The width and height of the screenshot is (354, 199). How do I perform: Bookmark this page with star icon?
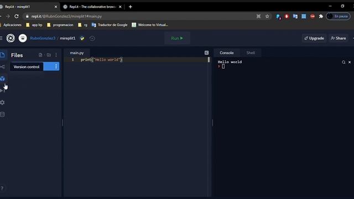pyautogui.click(x=267, y=16)
